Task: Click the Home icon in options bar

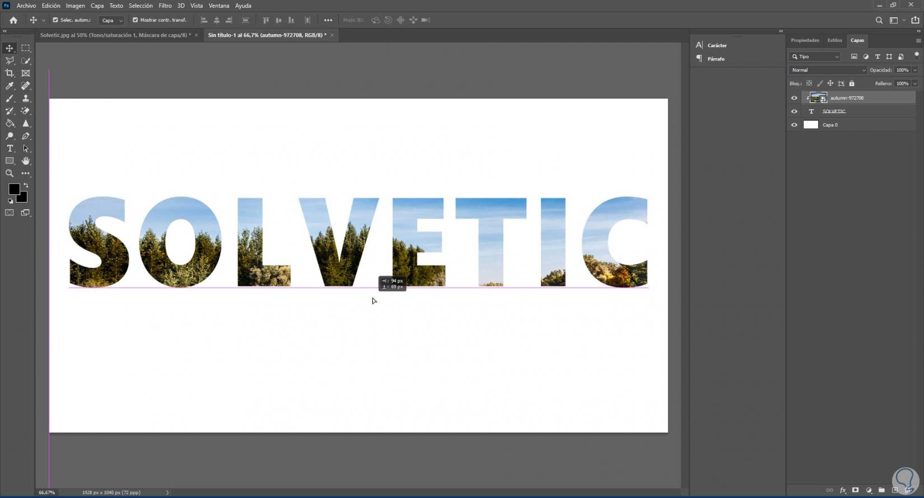Action: 13,20
